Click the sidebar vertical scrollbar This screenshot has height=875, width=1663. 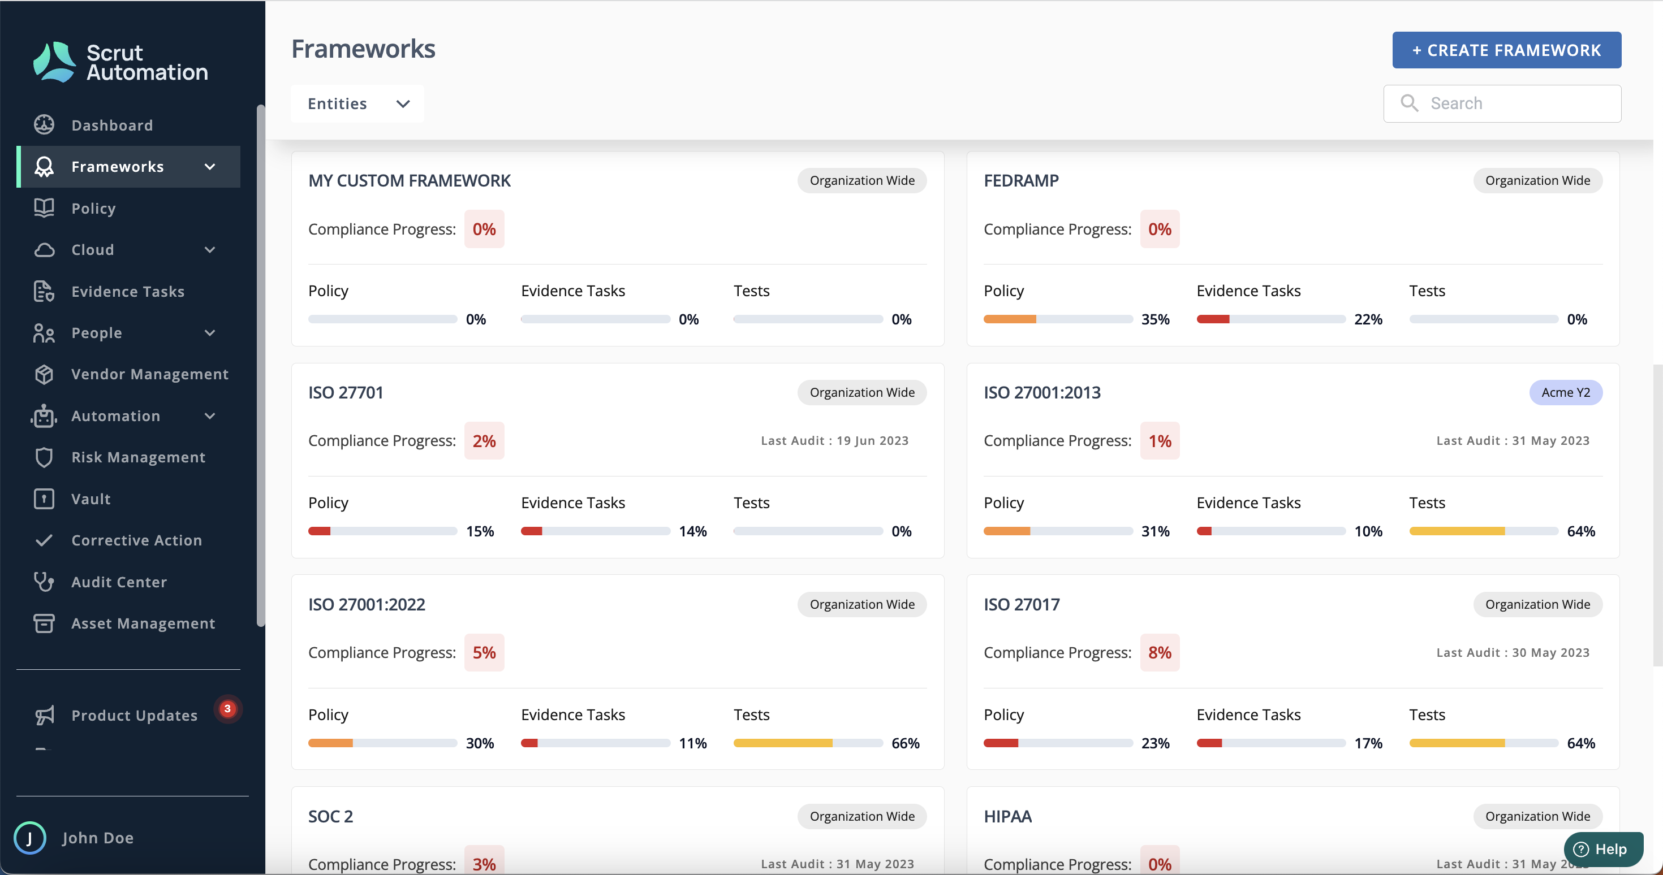click(x=260, y=365)
